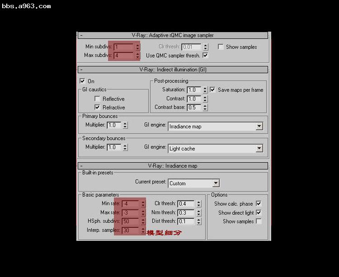
Task: Disable Refractive GI caustics
Action: [97, 107]
